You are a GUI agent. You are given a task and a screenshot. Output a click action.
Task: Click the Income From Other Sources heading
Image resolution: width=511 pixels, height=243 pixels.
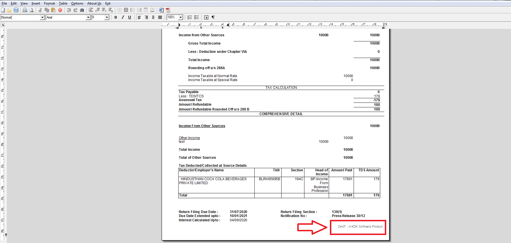click(202, 126)
